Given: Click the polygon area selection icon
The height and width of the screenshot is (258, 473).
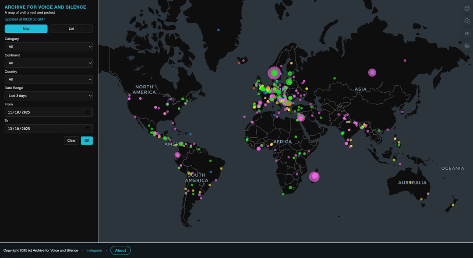Looking at the screenshot, I should tap(467, 21).
